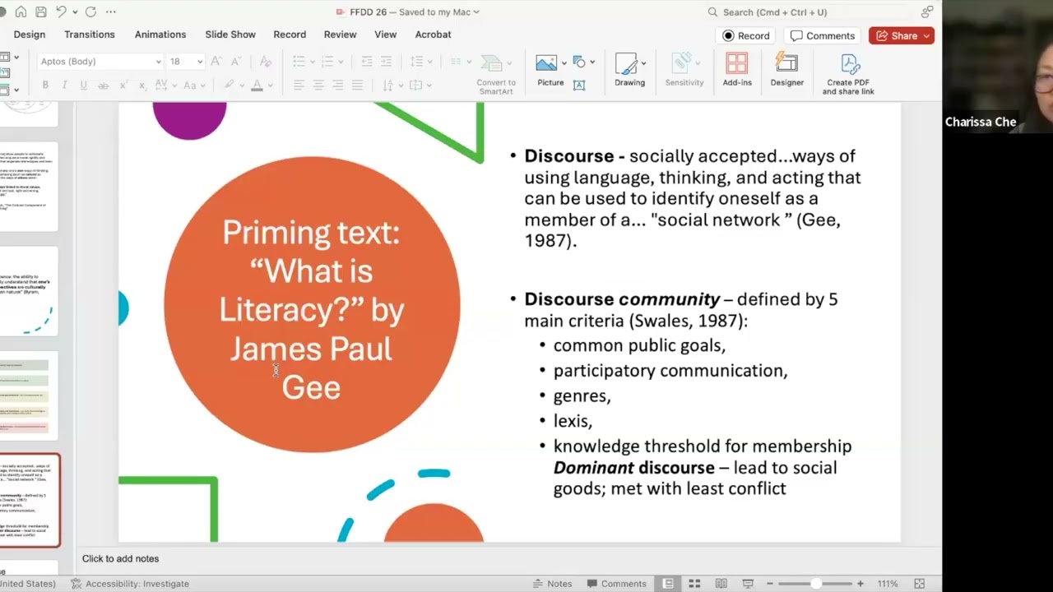Convert text to SmartArt
The image size is (1053, 592).
[496, 74]
